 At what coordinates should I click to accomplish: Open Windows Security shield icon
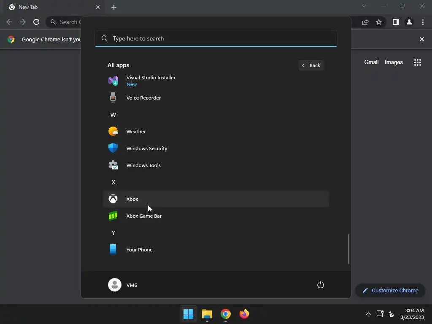(113, 148)
